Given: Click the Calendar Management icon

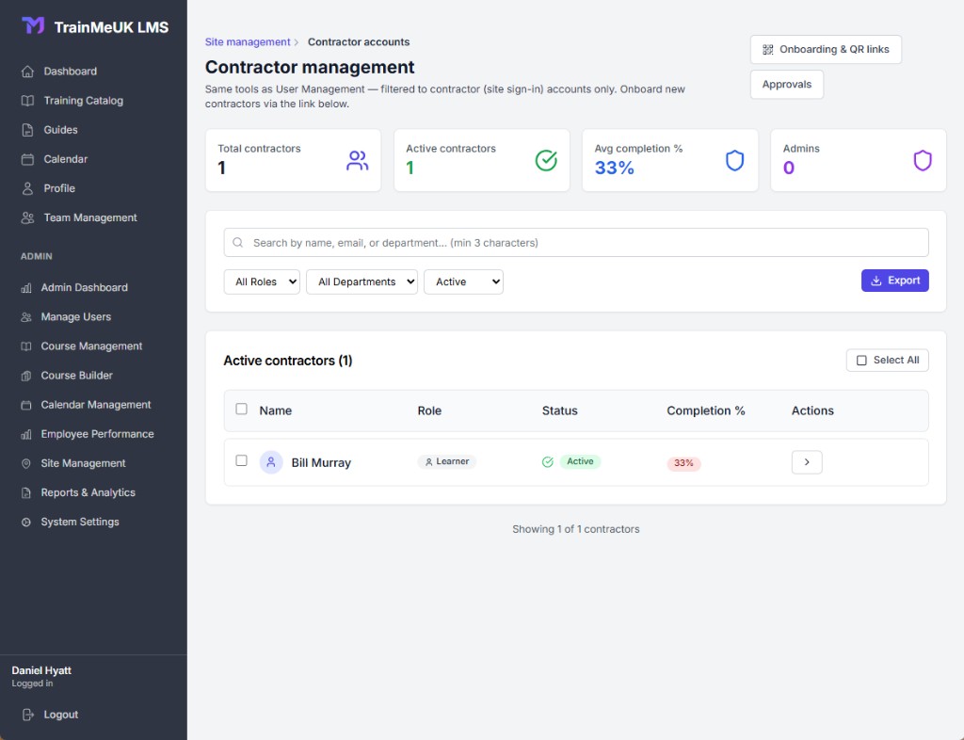Looking at the screenshot, I should pos(25,405).
